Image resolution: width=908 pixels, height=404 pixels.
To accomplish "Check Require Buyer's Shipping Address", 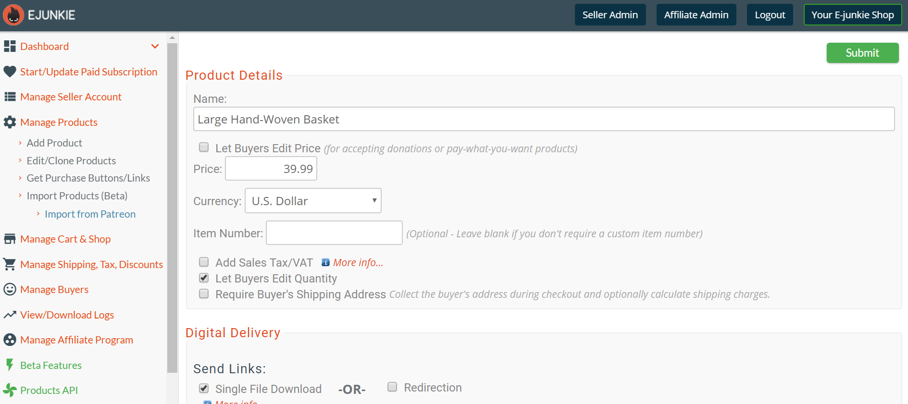I will [x=204, y=294].
